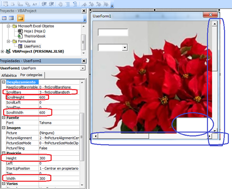Select UserForm1 in the project tree

click(32, 46)
